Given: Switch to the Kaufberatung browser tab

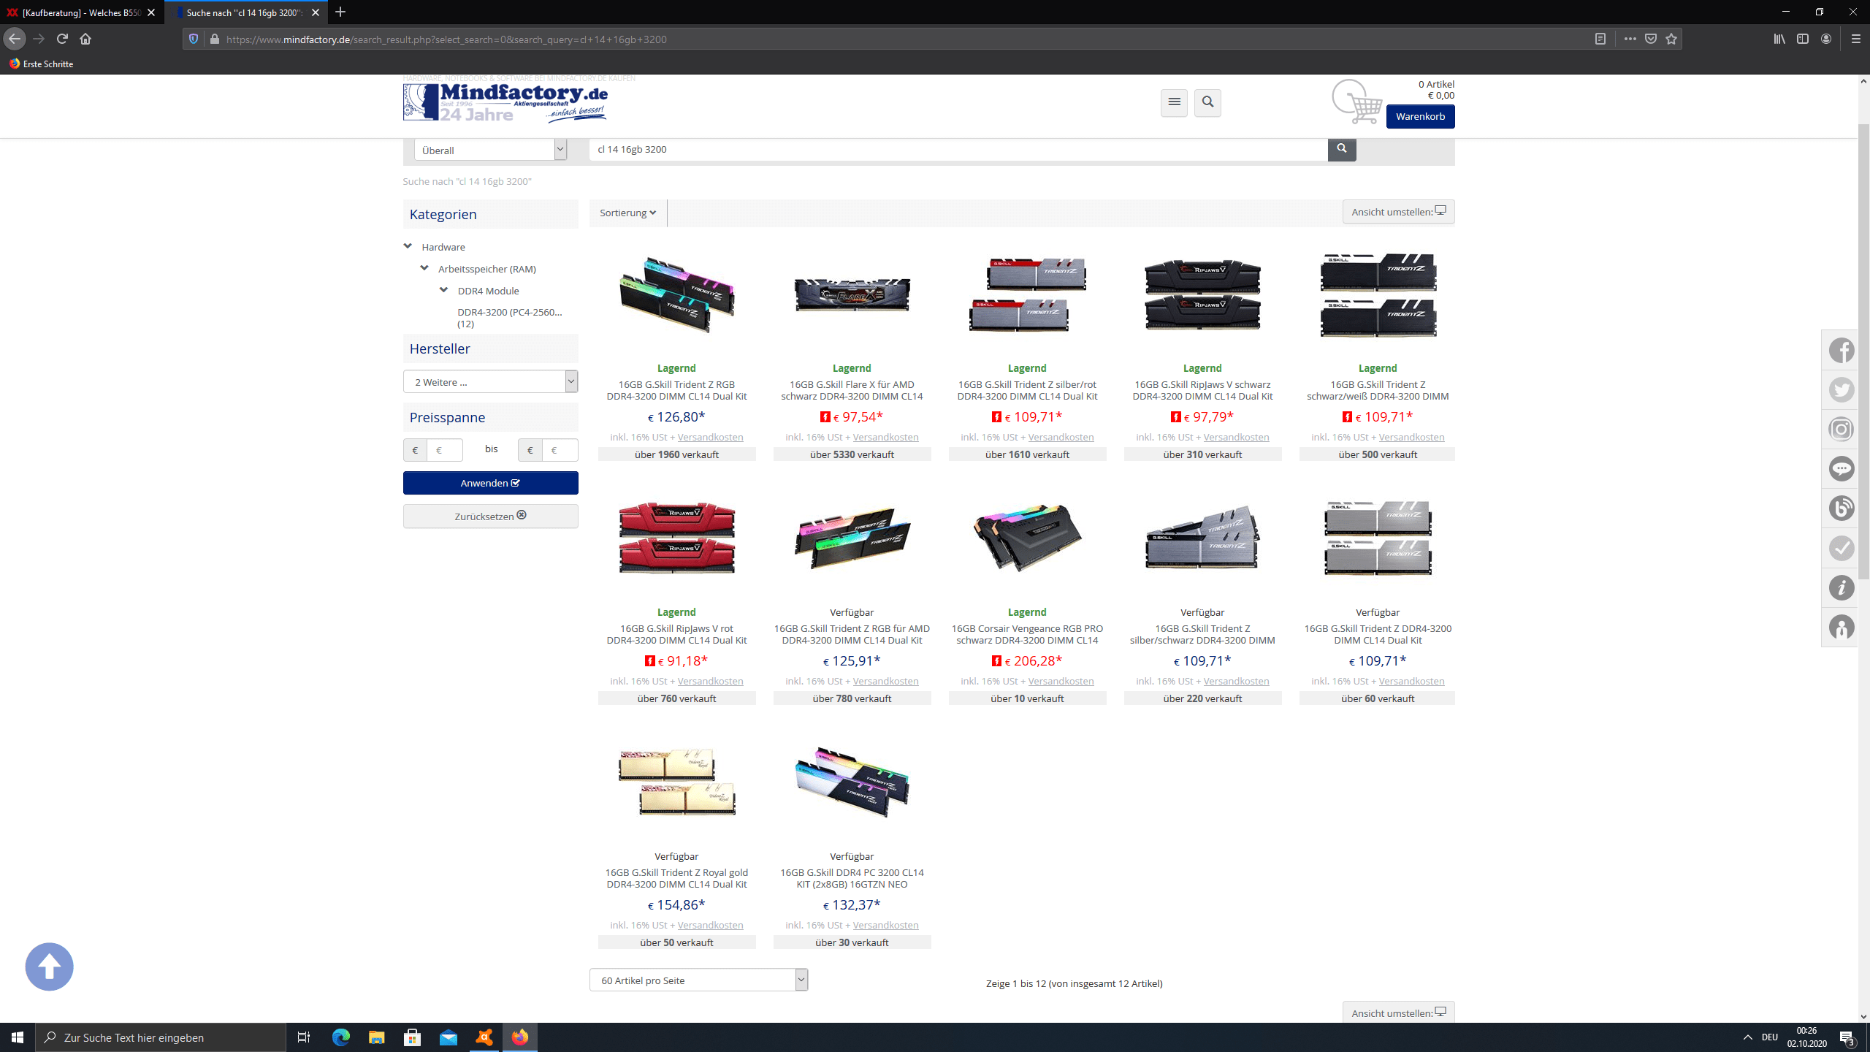Looking at the screenshot, I should pos(80,12).
